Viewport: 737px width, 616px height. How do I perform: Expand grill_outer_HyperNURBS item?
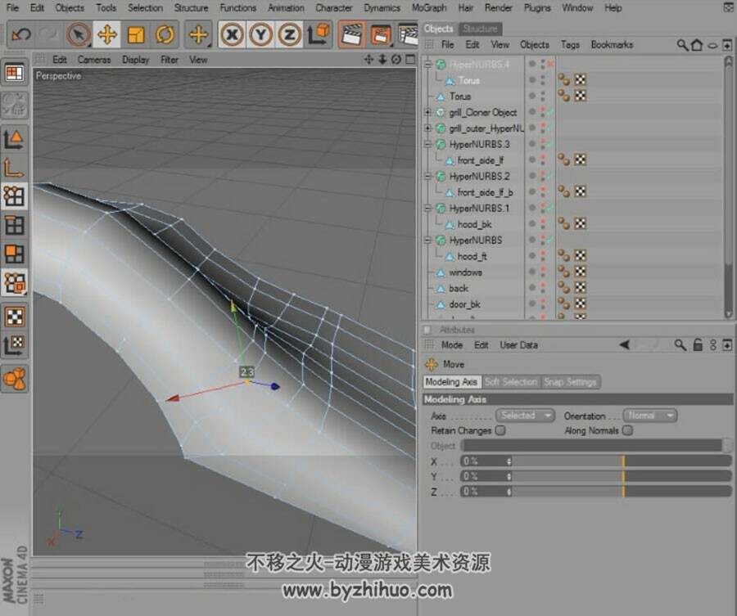tap(427, 128)
